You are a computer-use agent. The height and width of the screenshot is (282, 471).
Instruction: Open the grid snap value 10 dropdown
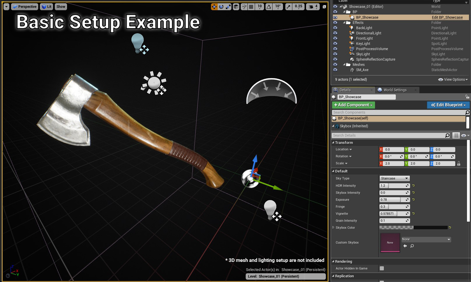pyautogui.click(x=260, y=7)
